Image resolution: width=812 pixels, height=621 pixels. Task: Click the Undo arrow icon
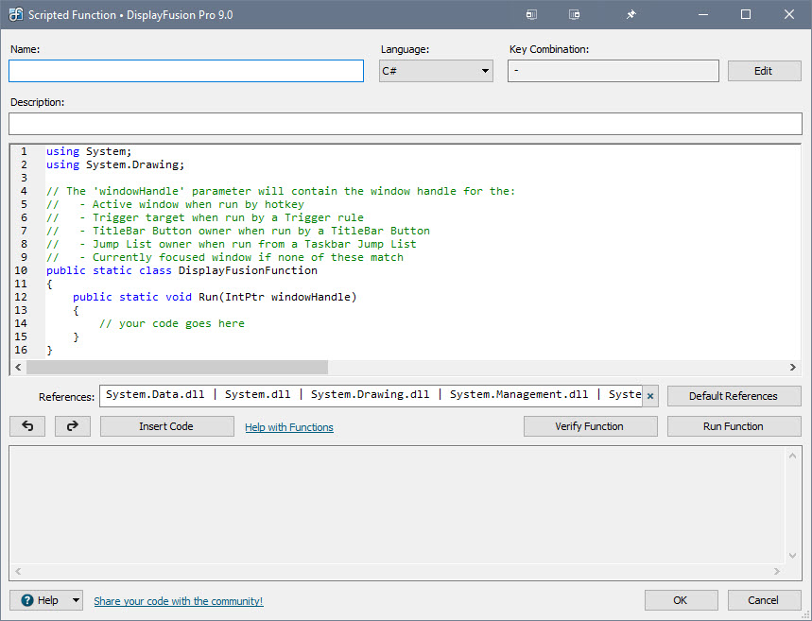click(26, 425)
